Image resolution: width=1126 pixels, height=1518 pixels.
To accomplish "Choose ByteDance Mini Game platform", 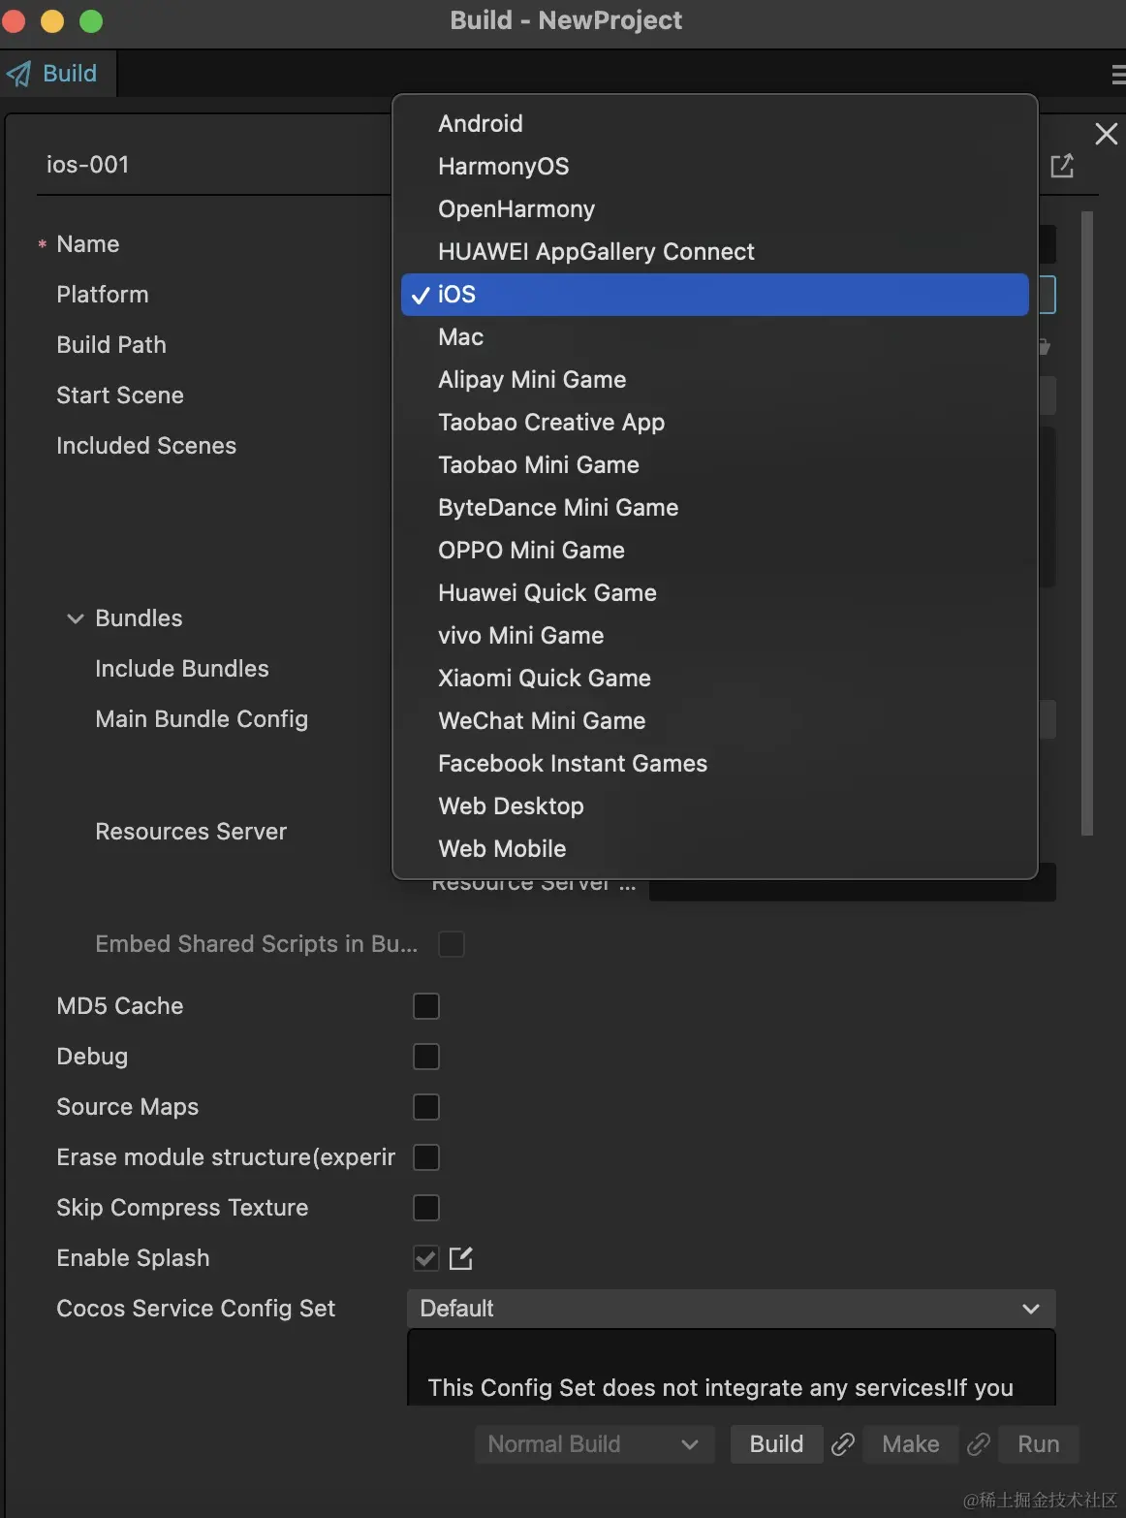I will pos(714,508).
